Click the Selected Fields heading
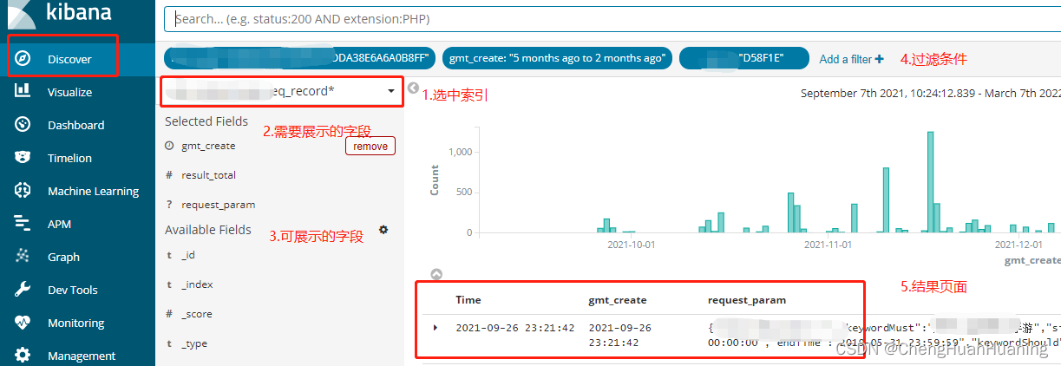This screenshot has width=1061, height=366. pyautogui.click(x=206, y=121)
